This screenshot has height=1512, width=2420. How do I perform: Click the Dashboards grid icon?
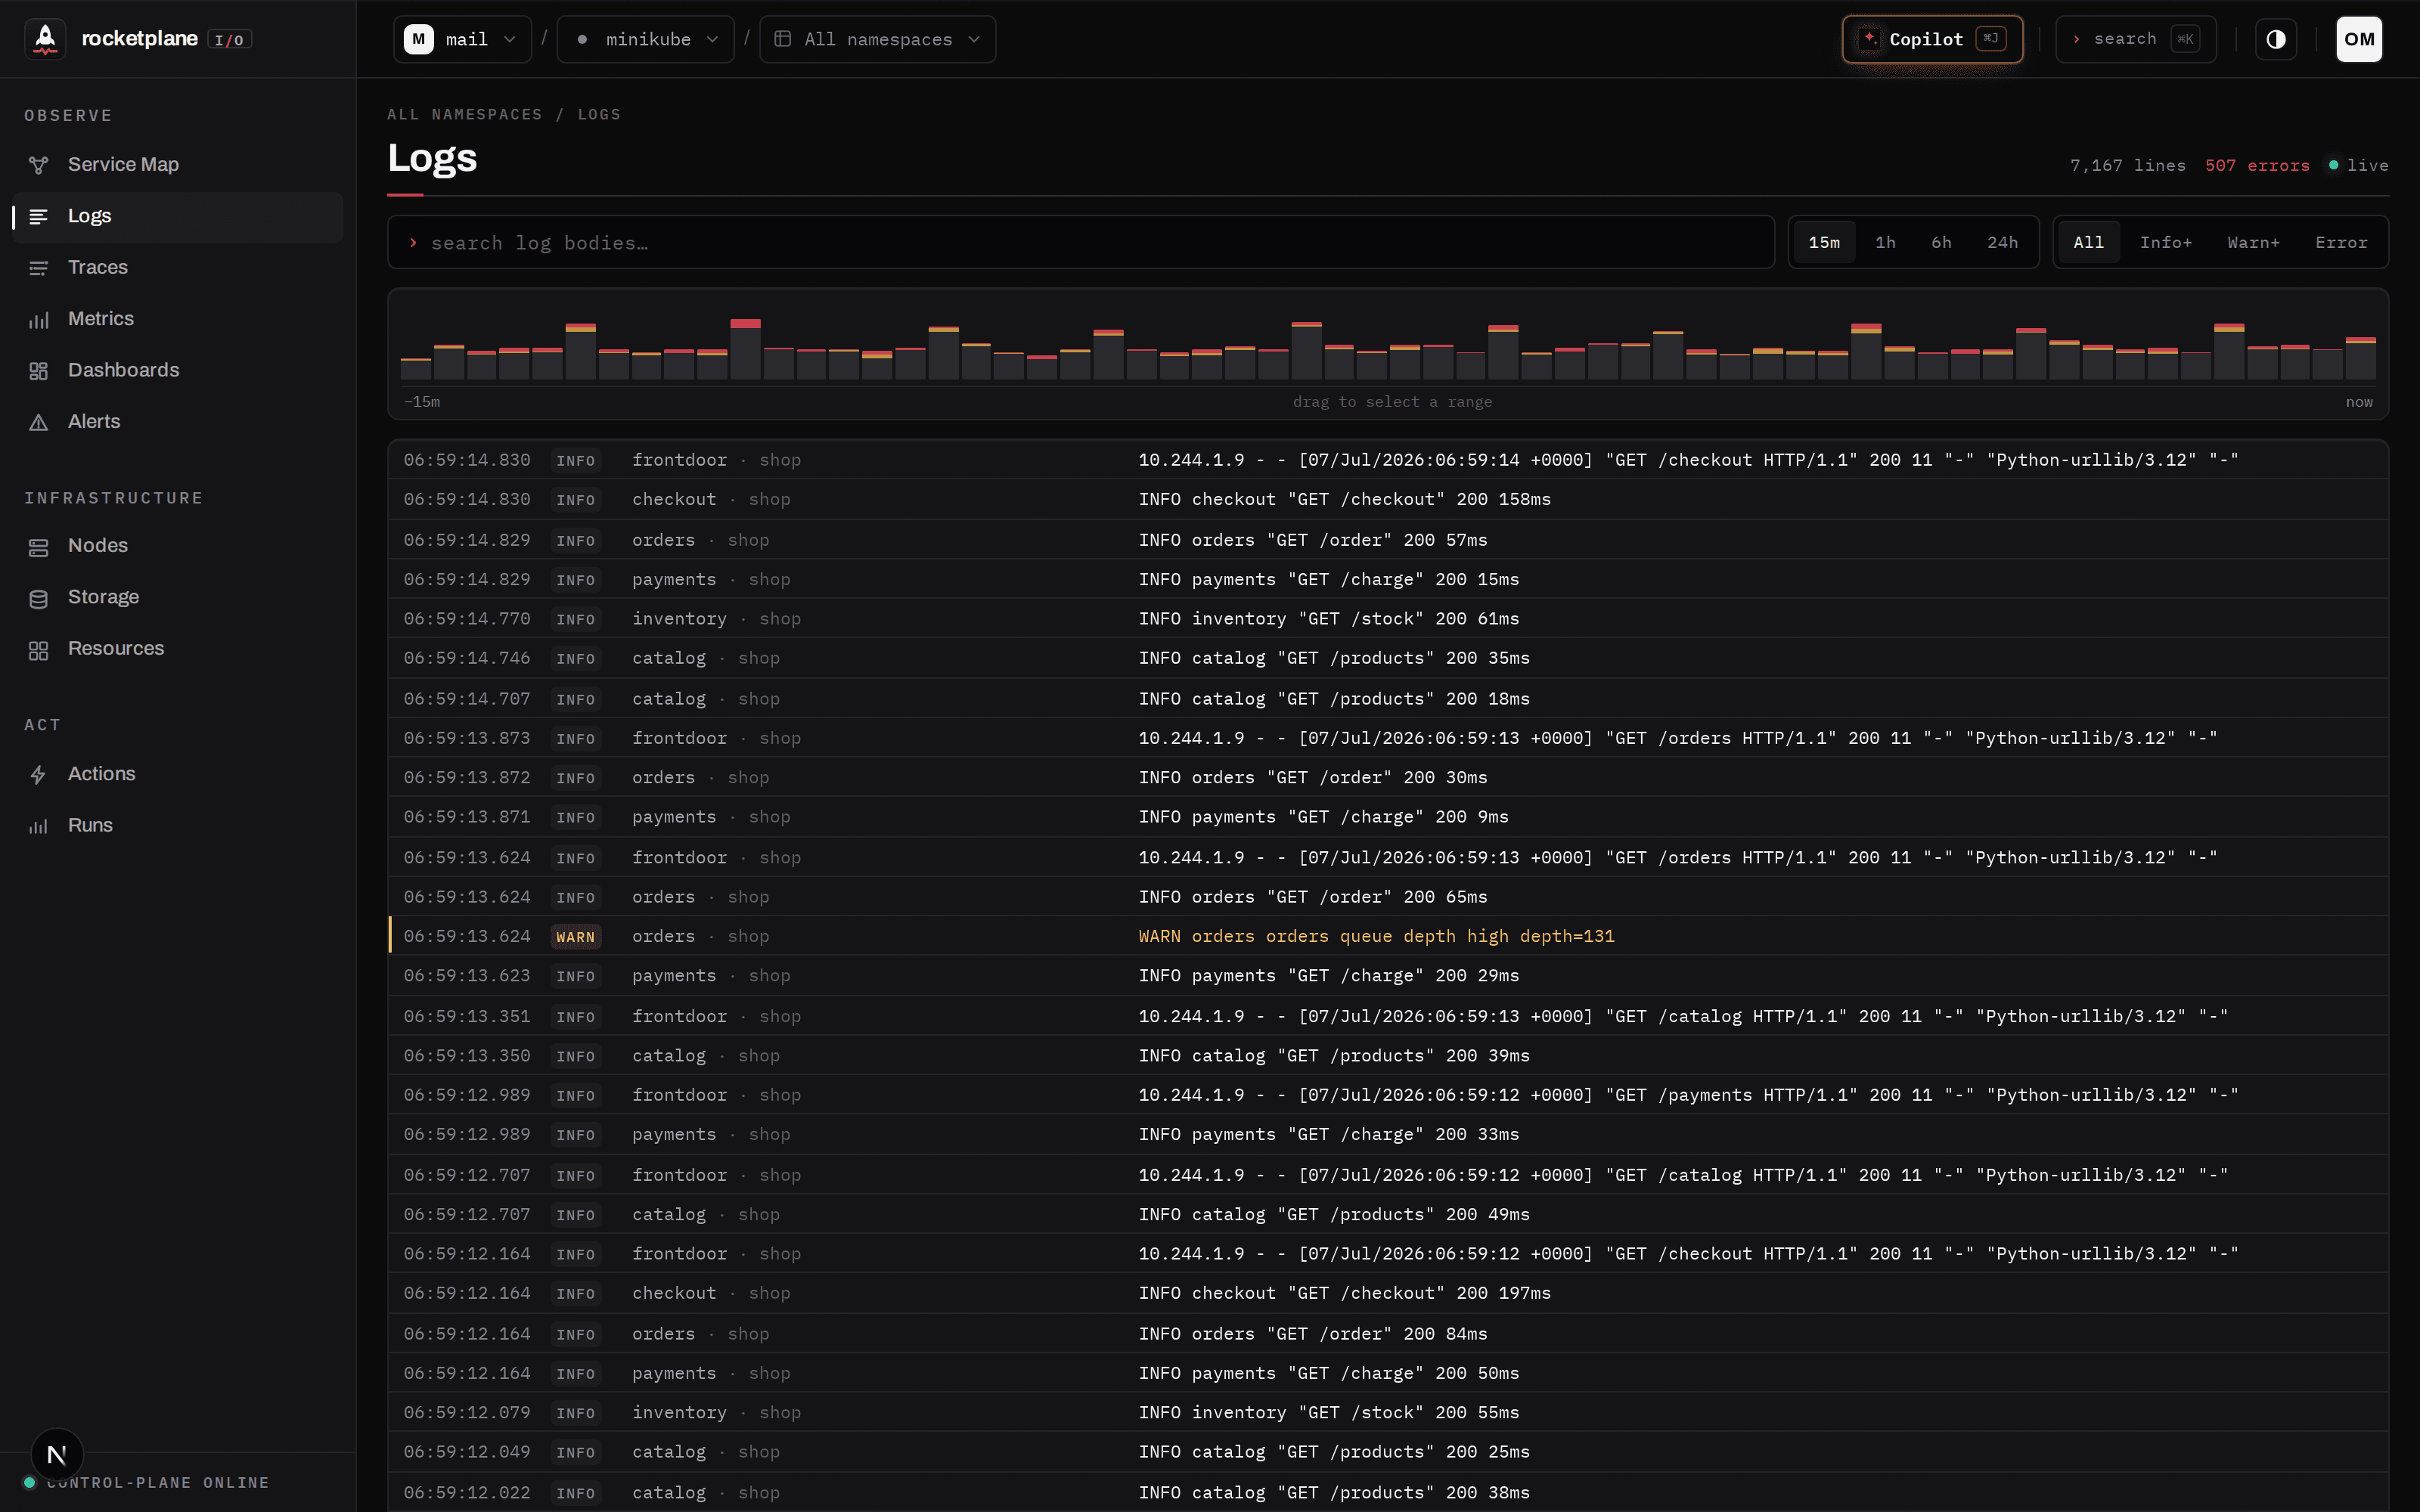39,371
